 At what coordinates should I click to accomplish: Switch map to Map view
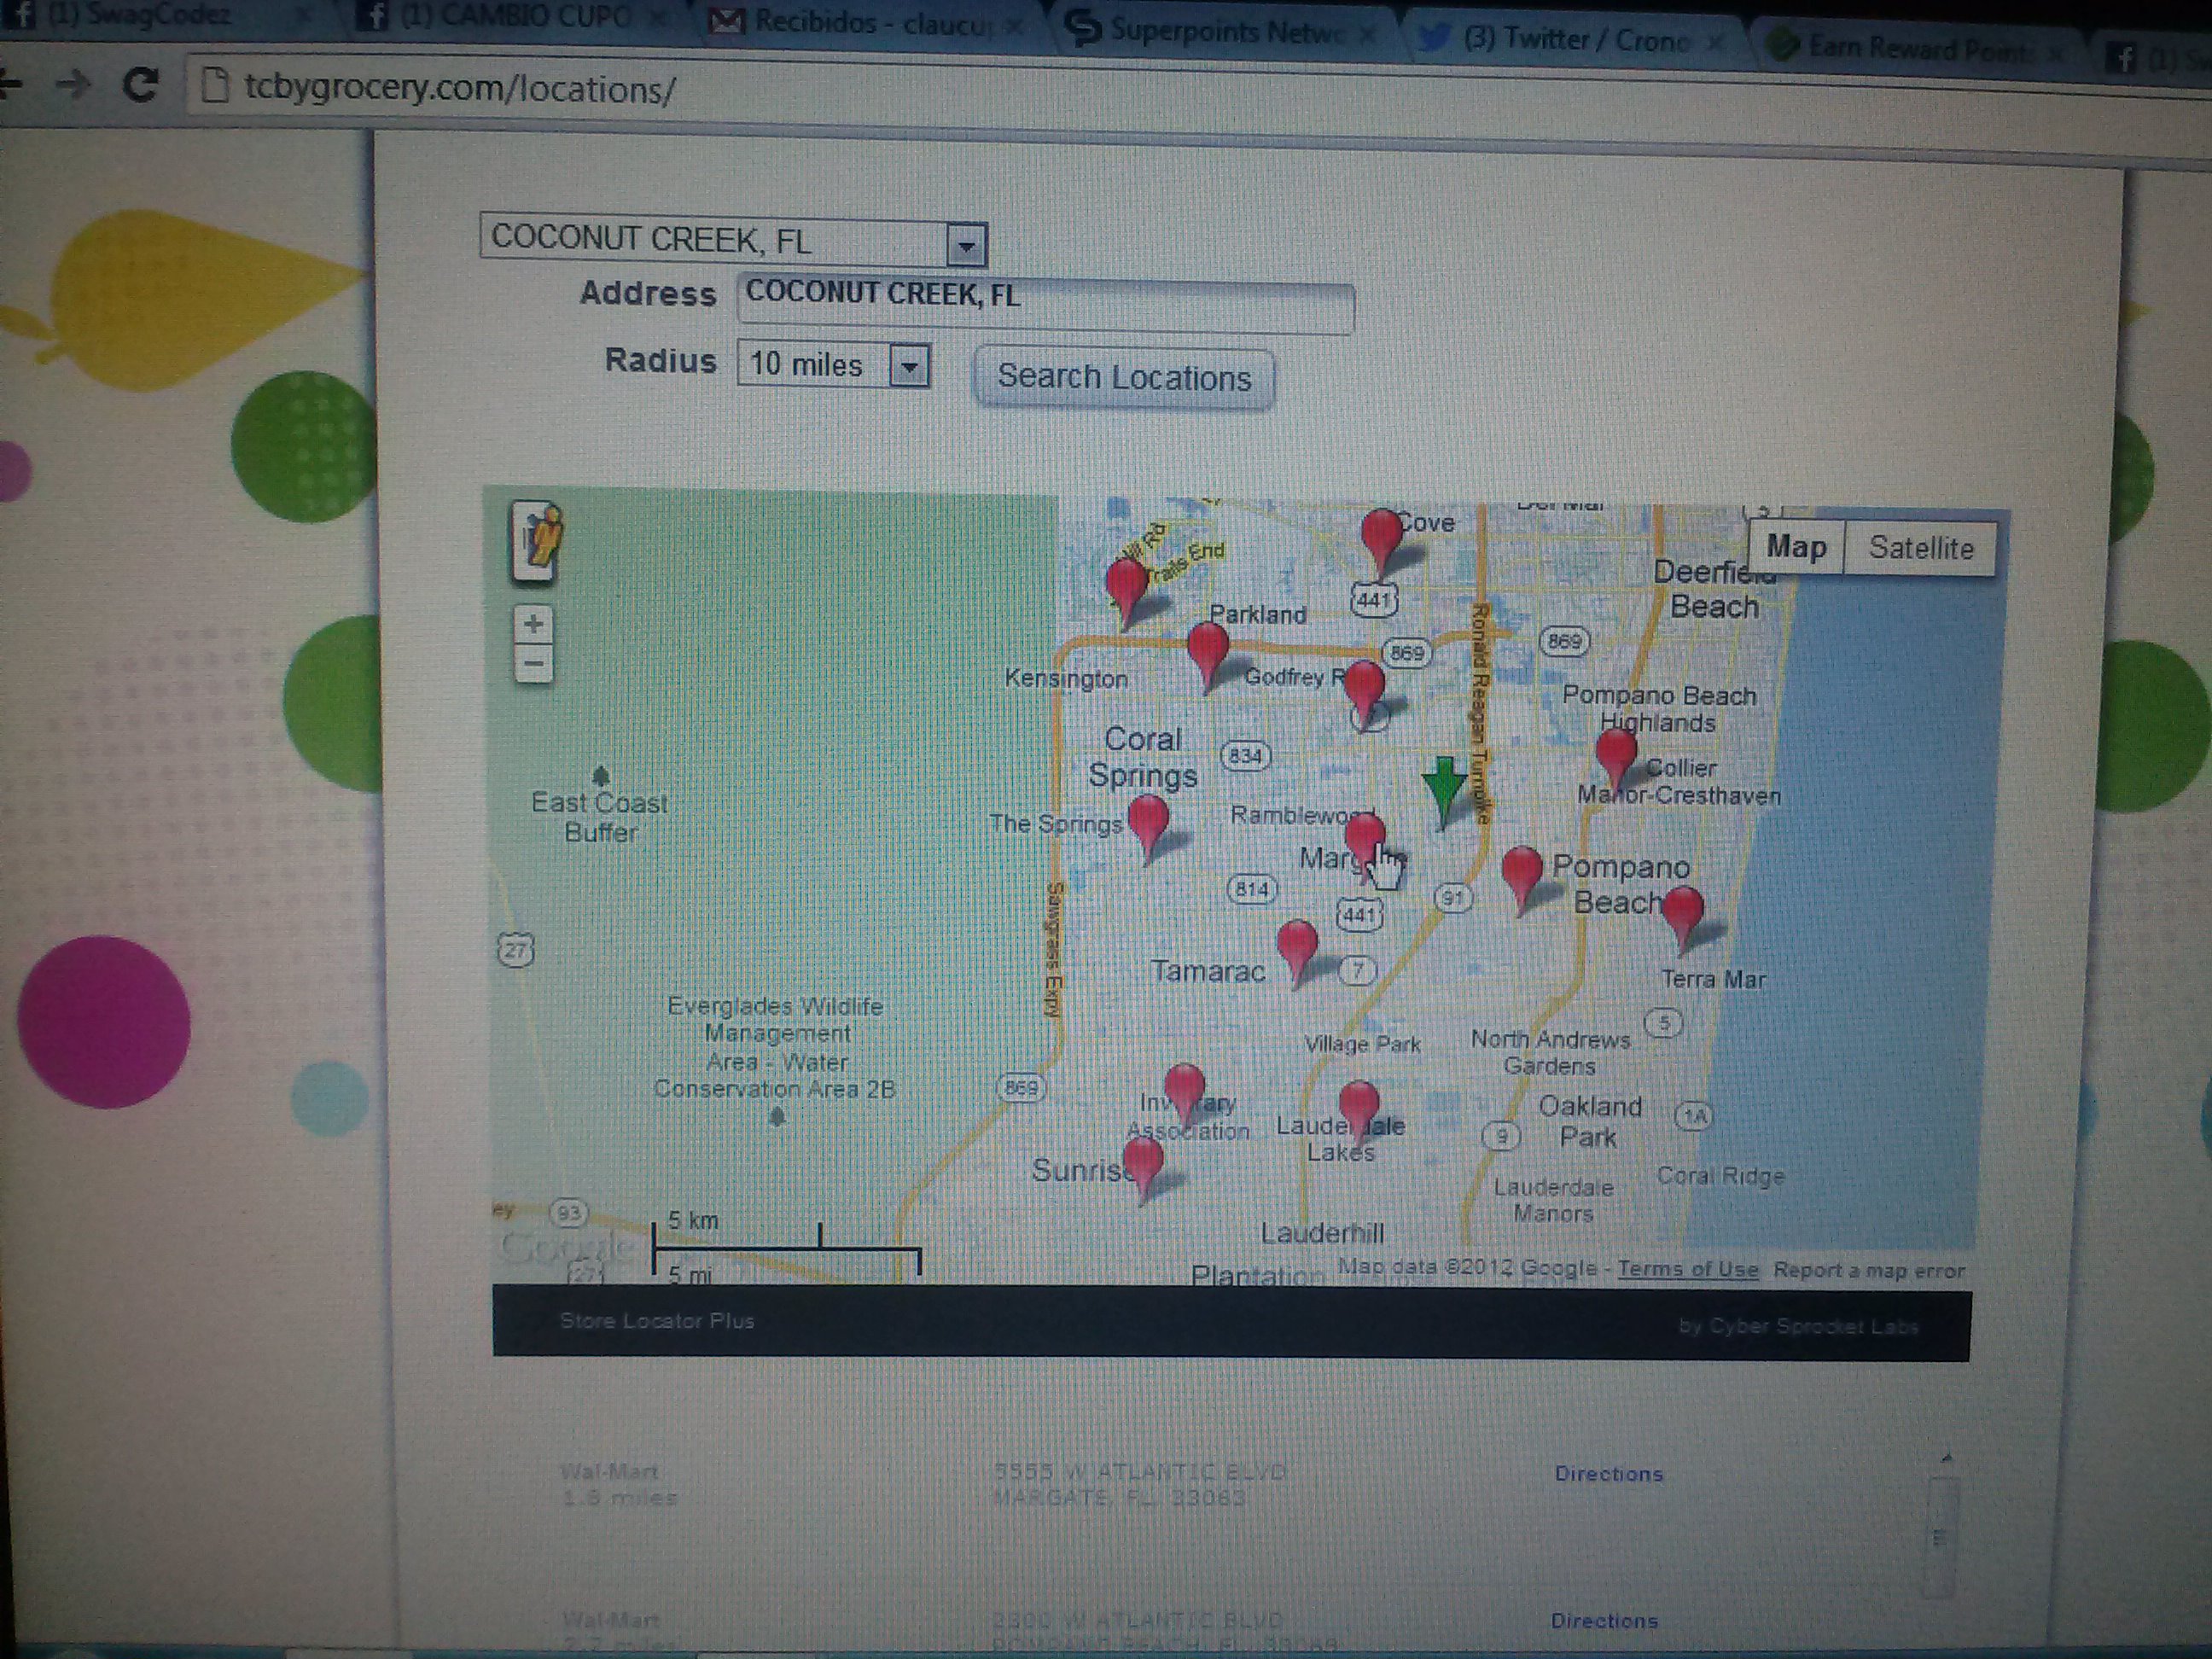1796,546
